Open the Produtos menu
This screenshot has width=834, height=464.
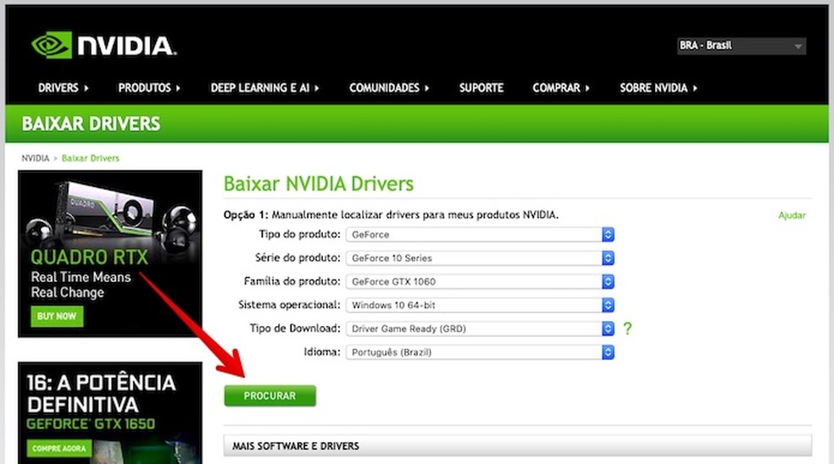[x=149, y=88]
